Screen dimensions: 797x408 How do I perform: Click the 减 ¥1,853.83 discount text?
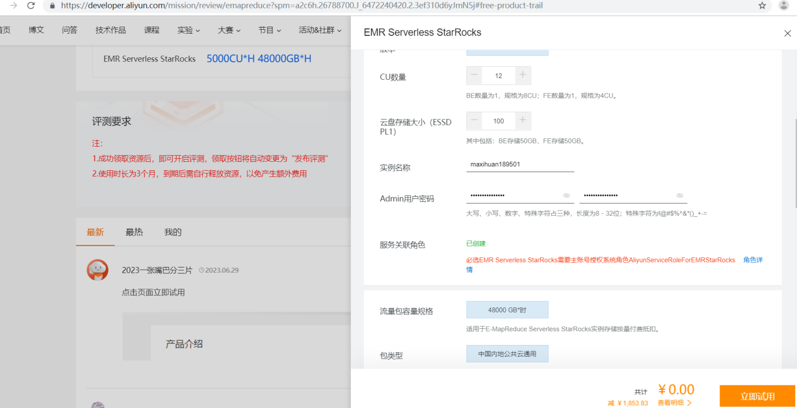(x=628, y=403)
